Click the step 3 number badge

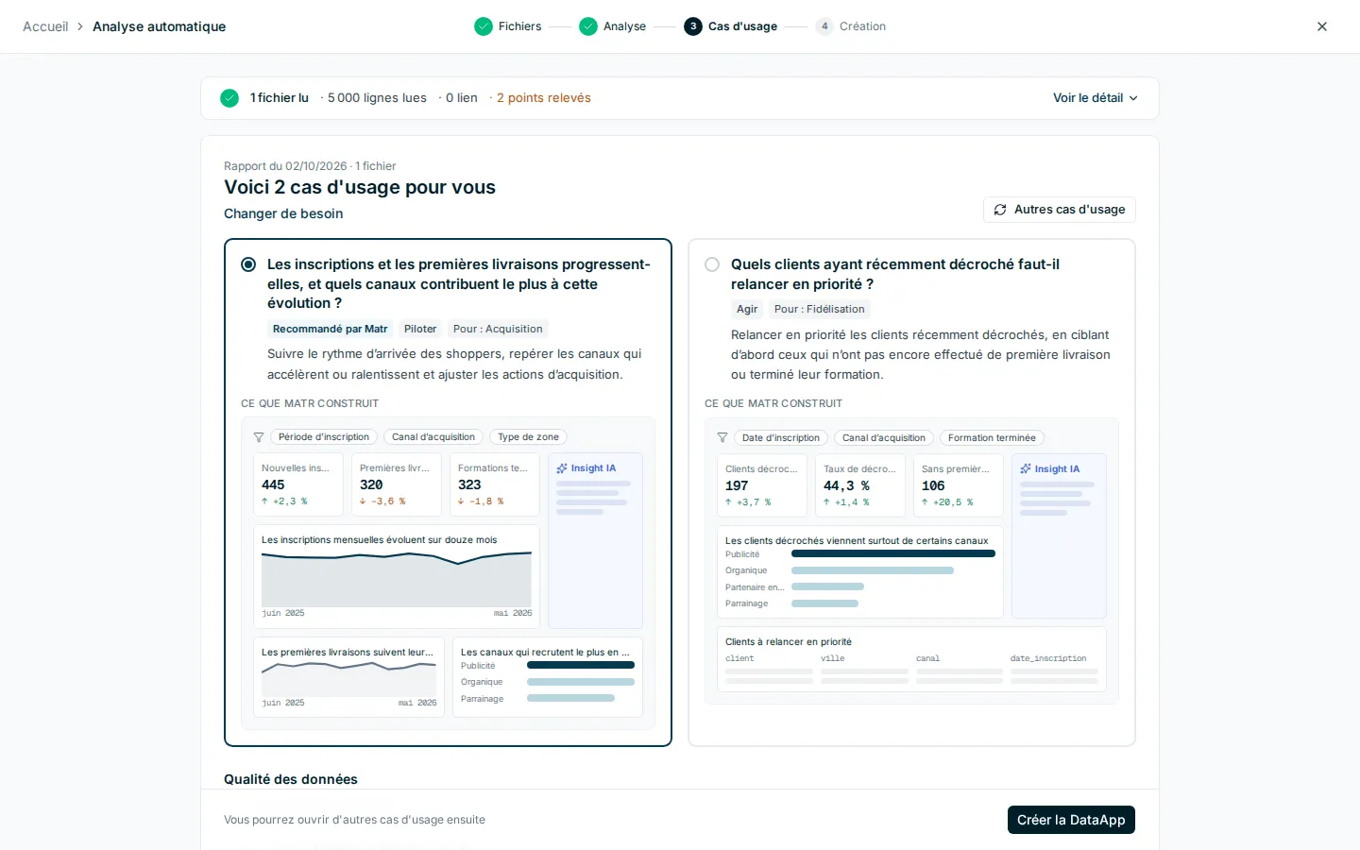click(x=693, y=26)
